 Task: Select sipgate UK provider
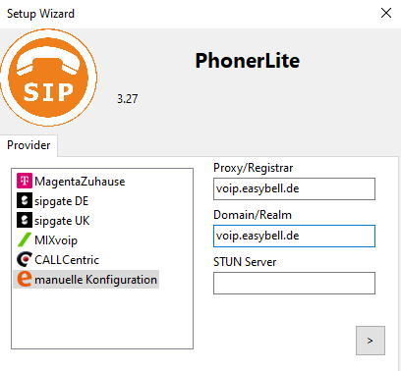pos(53,221)
